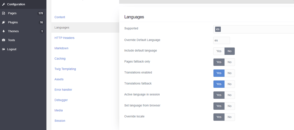The height and width of the screenshot is (130, 294).
Task: Disable Translations enabled with No
Action: 229,73
